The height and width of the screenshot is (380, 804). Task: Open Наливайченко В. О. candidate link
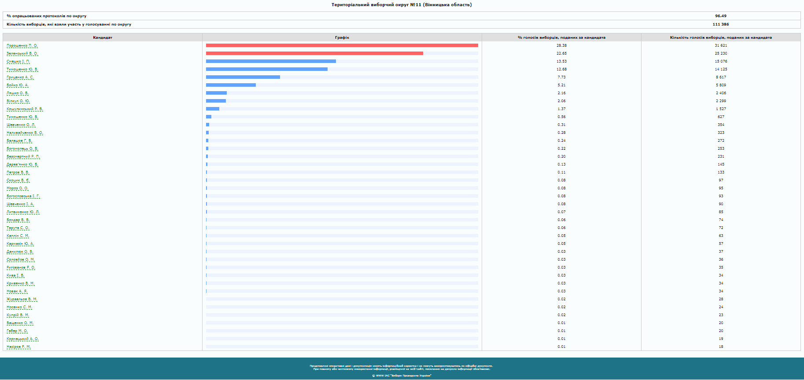coord(25,133)
